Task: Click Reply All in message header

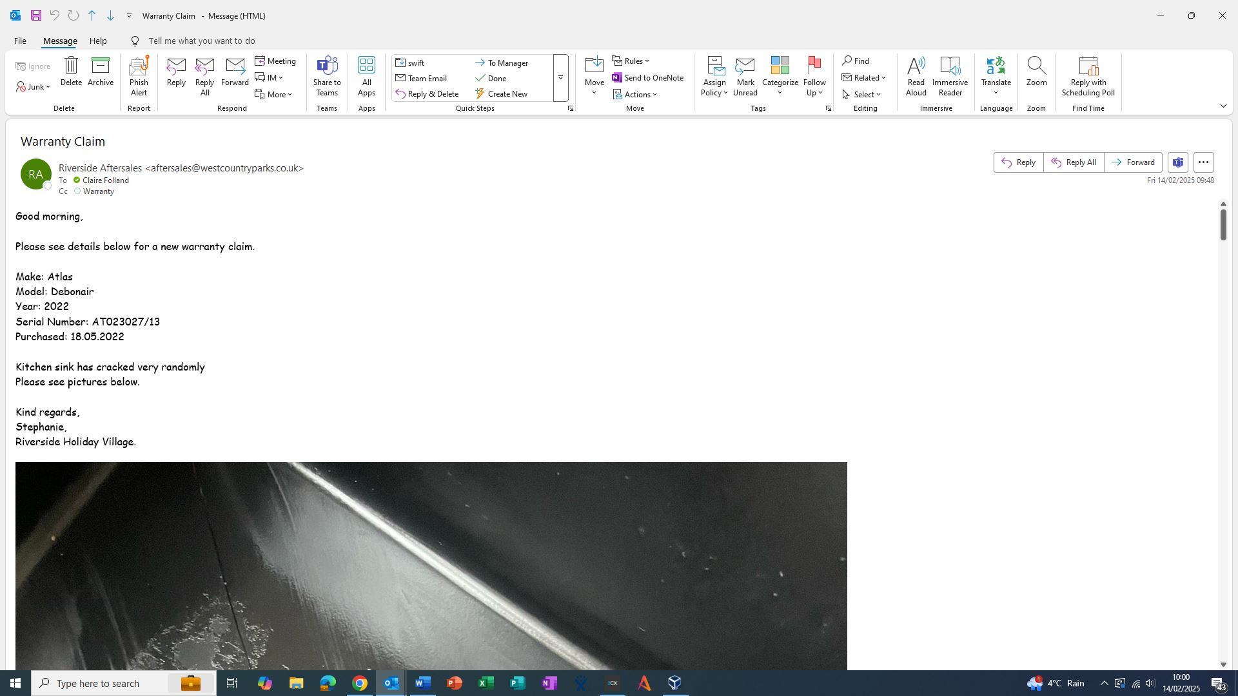Action: [x=1074, y=162]
